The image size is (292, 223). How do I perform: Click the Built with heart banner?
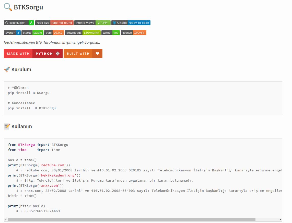83,54
